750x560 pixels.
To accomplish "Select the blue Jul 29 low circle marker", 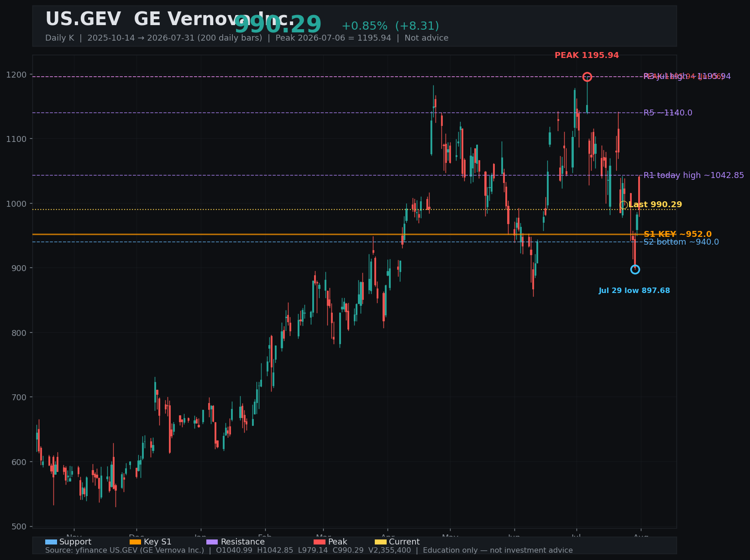I will pos(635,269).
